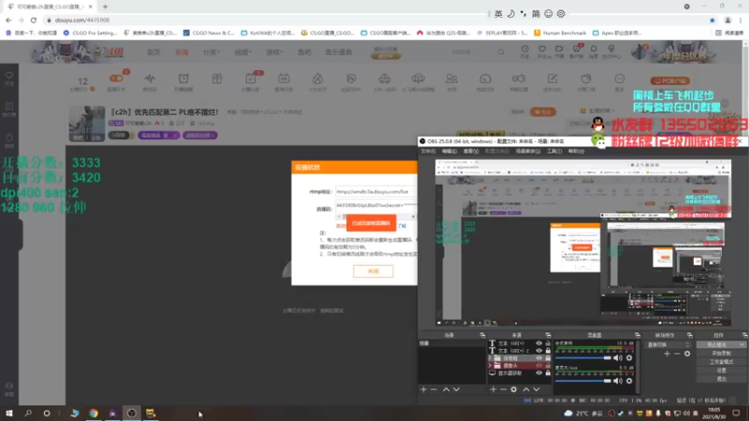The image size is (749, 421).
Task: Click 开始录制 start recording in OBS controls
Action: coord(721,354)
